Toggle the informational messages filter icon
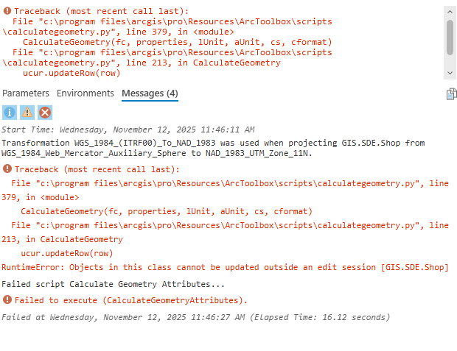Image resolution: width=457 pixels, height=351 pixels. click(x=9, y=112)
